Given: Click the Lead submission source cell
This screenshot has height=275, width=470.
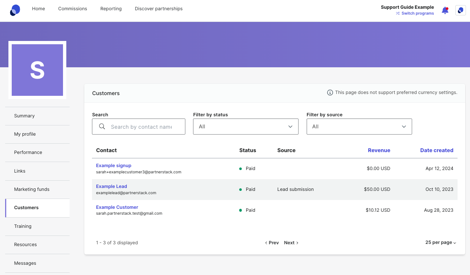Looking at the screenshot, I should tap(296, 189).
